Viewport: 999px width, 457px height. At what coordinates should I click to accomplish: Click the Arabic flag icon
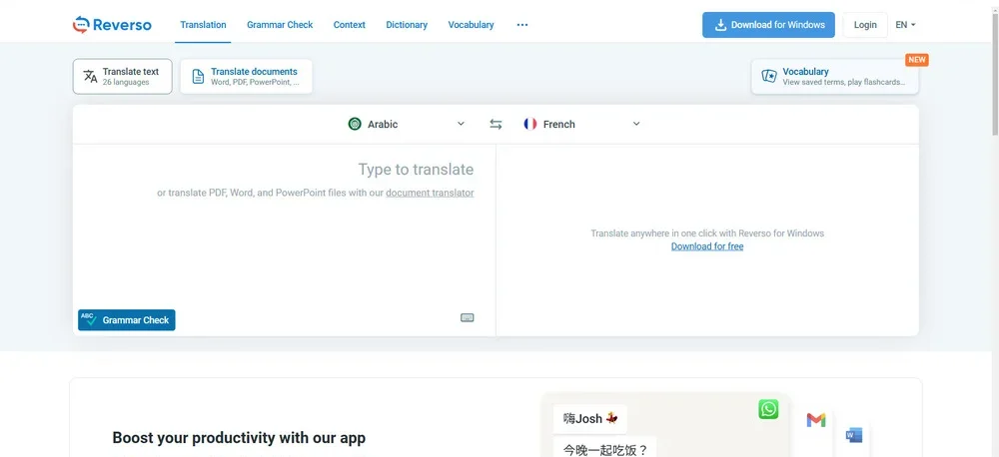click(355, 124)
